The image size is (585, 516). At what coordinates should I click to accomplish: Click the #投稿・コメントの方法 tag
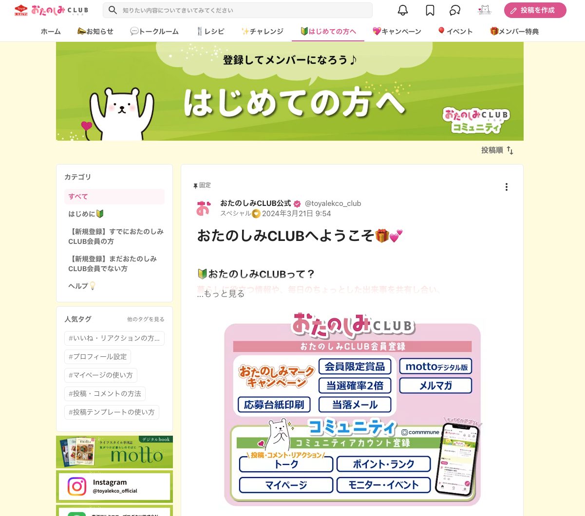pos(105,394)
